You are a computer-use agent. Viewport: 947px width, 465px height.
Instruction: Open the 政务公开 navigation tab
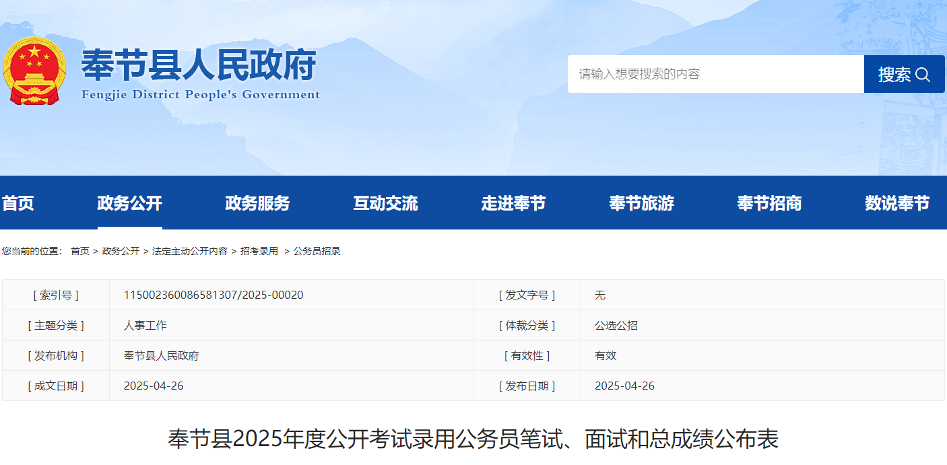pos(129,203)
